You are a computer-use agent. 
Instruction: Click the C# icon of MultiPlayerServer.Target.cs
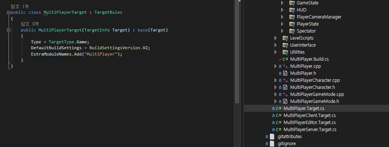click(279, 129)
